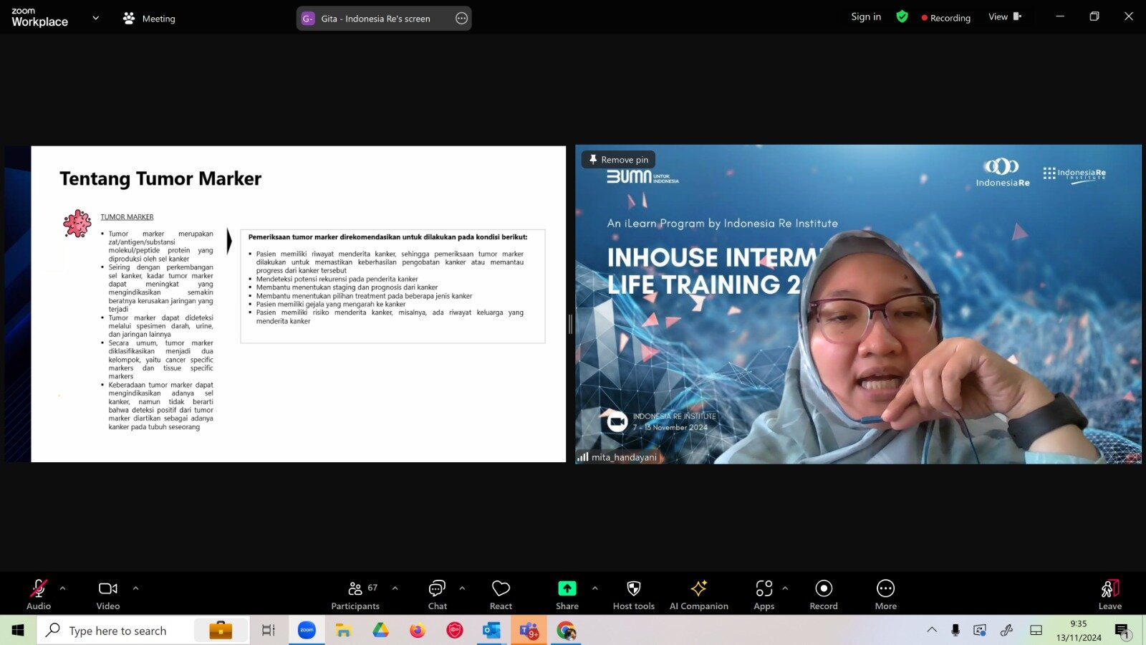Open the View layout menu
This screenshot has height=645, width=1146.
1005,16
